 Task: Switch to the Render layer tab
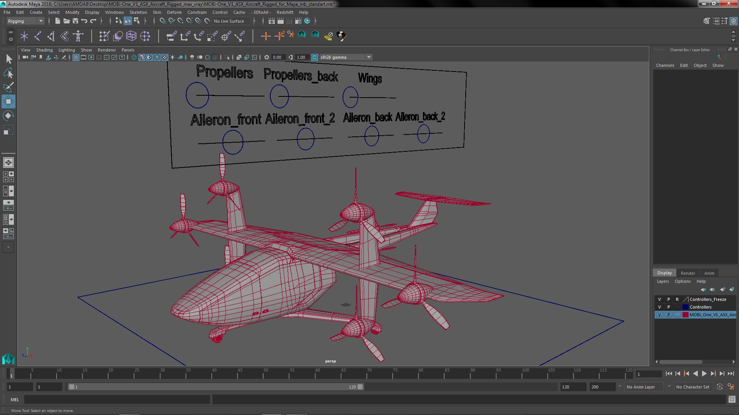click(x=687, y=273)
